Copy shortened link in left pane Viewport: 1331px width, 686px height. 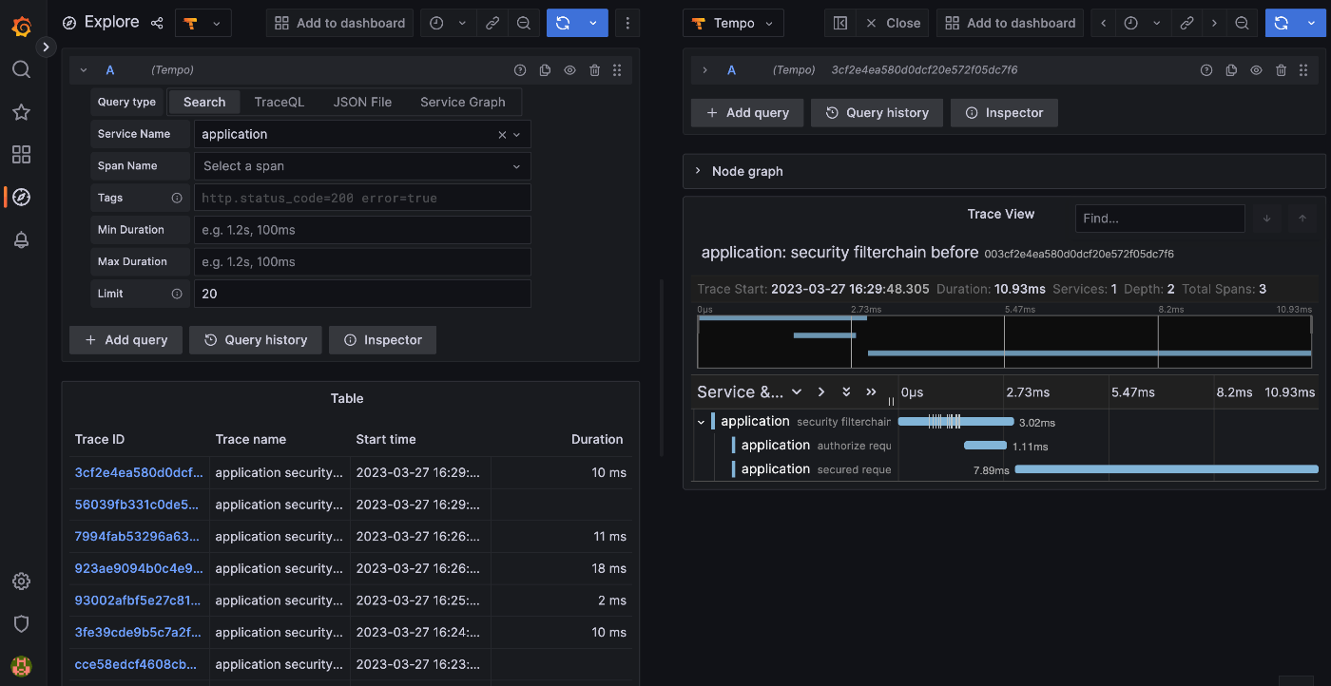point(492,23)
